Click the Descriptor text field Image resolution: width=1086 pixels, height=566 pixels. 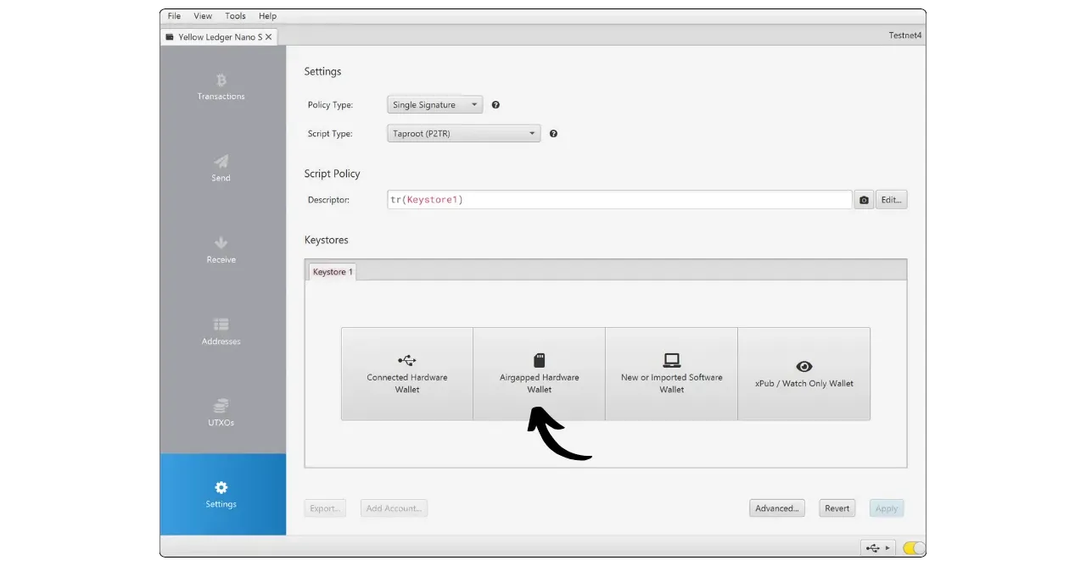(619, 200)
